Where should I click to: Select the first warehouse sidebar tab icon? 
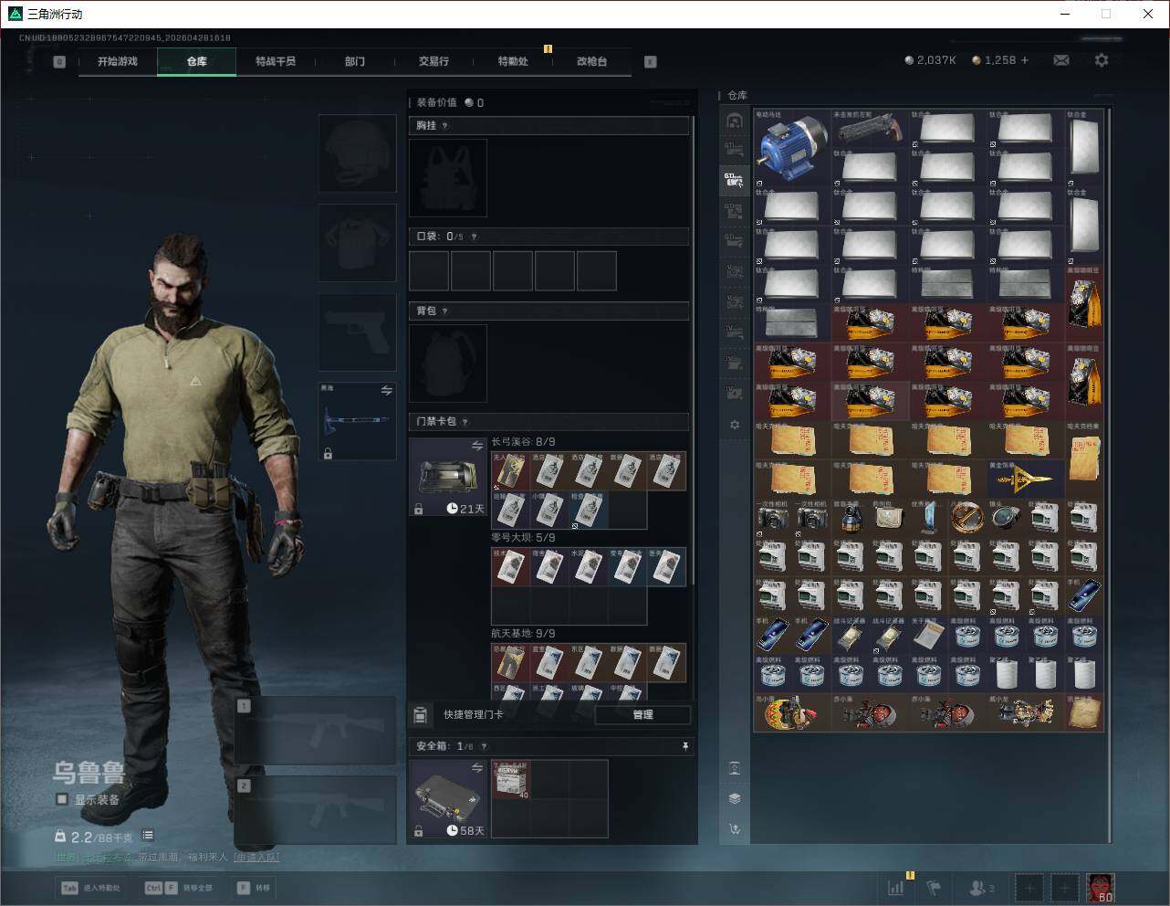coord(735,121)
